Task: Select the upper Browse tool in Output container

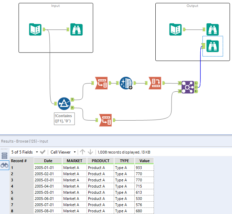Action: pos(212,30)
